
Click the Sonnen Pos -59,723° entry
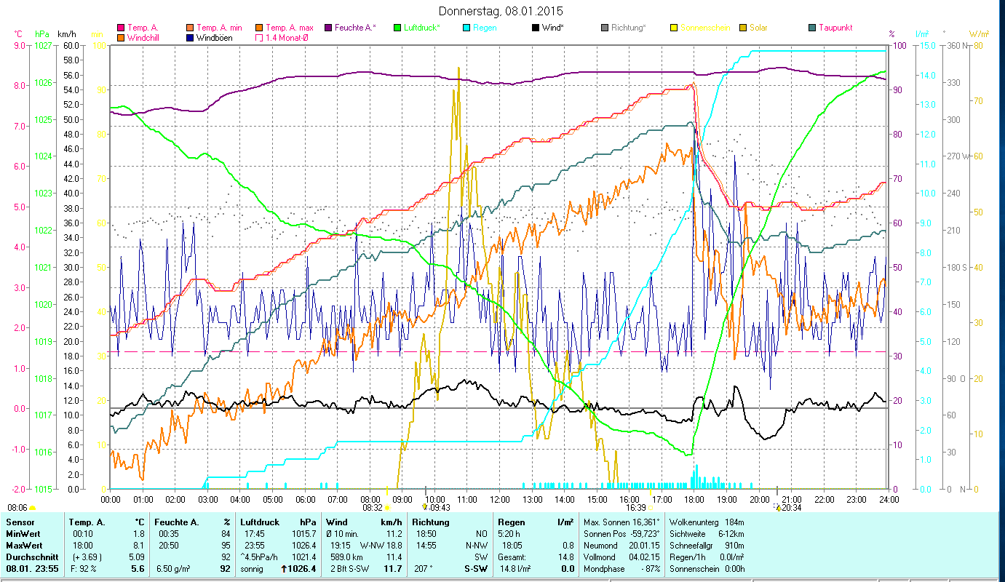click(x=621, y=533)
